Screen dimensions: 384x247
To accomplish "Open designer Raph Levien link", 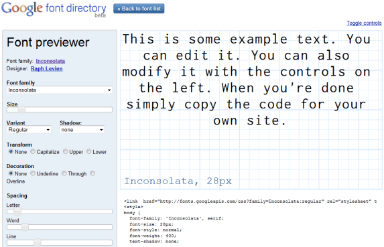I will coord(46,69).
